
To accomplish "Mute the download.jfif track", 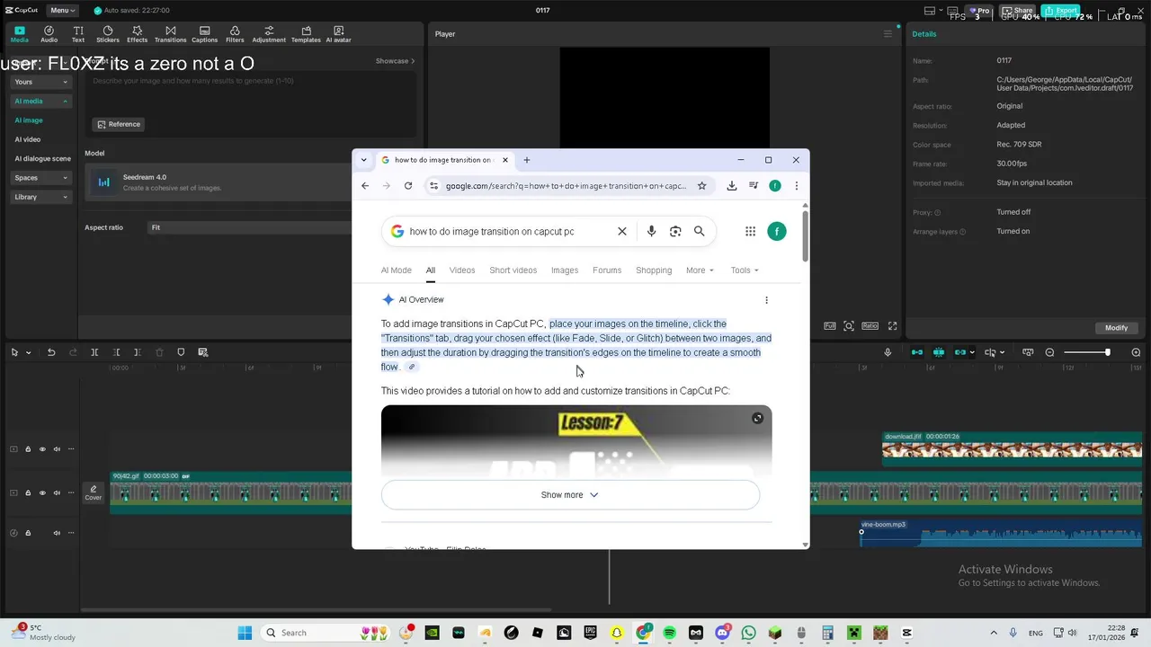I will [57, 449].
